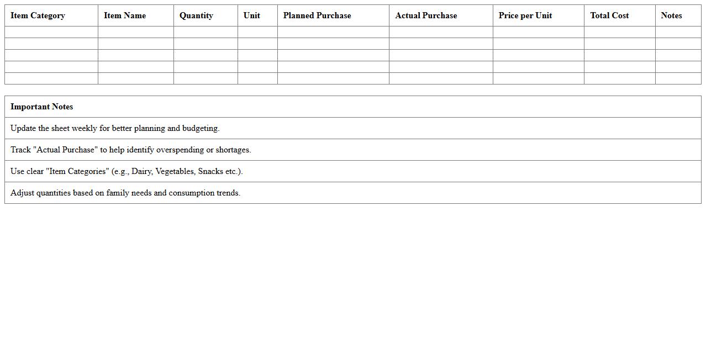Click first empty cell under Price per Unit

[x=538, y=32]
